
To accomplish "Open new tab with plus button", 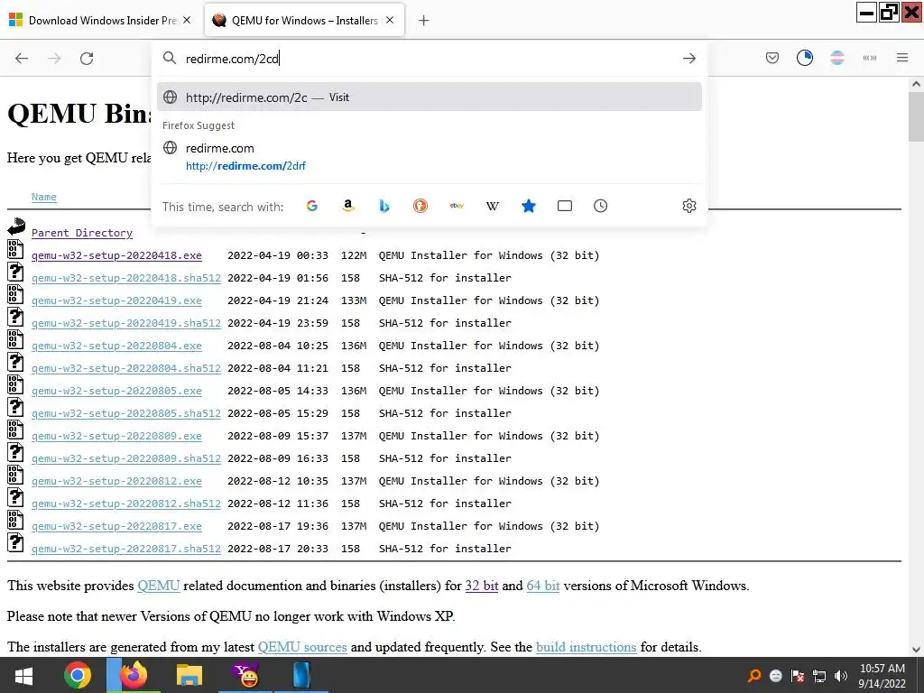I will (423, 21).
